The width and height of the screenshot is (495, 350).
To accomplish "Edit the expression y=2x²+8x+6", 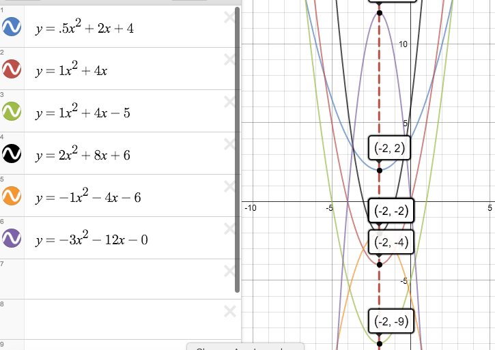I will (83, 154).
